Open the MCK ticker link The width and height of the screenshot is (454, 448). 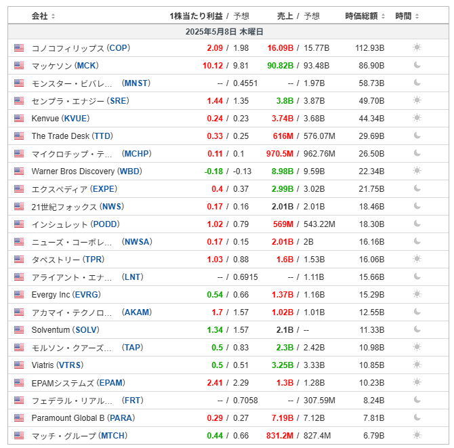click(86, 66)
